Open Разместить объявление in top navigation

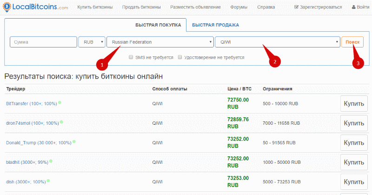click(195, 7)
